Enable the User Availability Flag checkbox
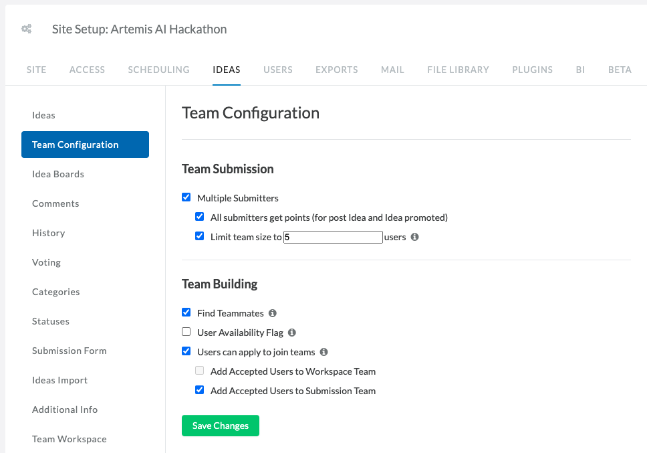 (186, 332)
